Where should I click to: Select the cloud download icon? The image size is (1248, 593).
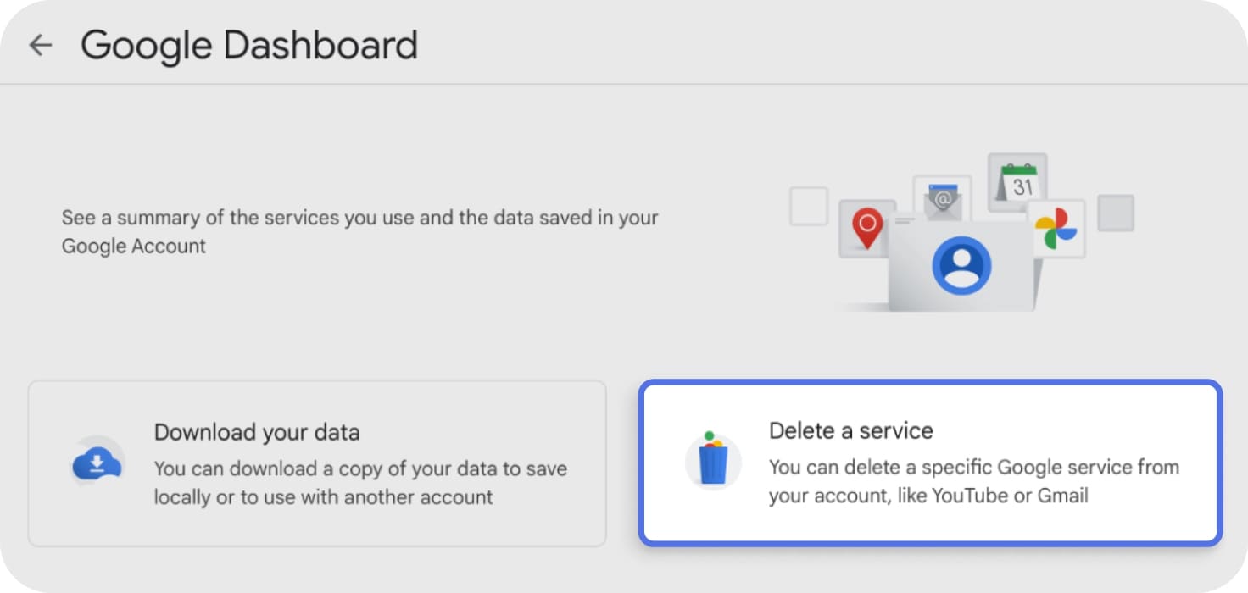pos(97,462)
